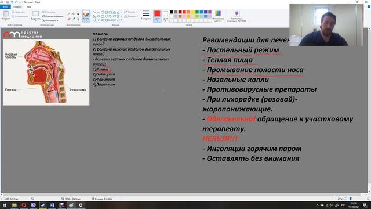Click the Cut (Вырезать) button

[19, 12]
